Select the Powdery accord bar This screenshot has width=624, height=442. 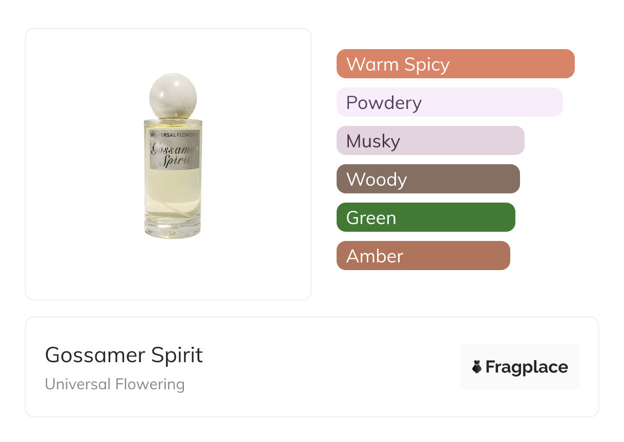pos(450,102)
